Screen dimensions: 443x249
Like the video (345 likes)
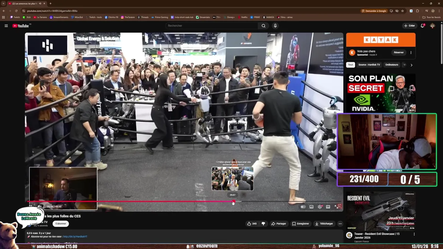click(252, 224)
